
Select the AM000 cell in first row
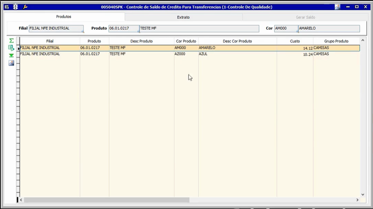click(x=186, y=48)
